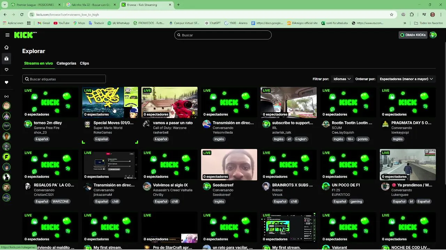Click the filled heart sidebar icon
Image resolution: width=446 pixels, height=250 pixels.
(6, 82)
